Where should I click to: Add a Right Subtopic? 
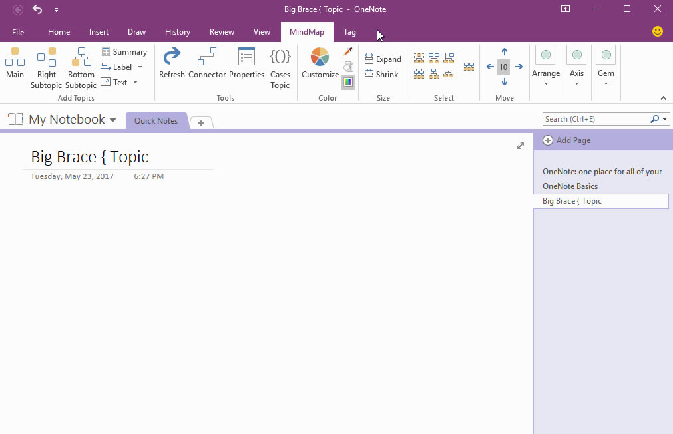pyautogui.click(x=45, y=67)
